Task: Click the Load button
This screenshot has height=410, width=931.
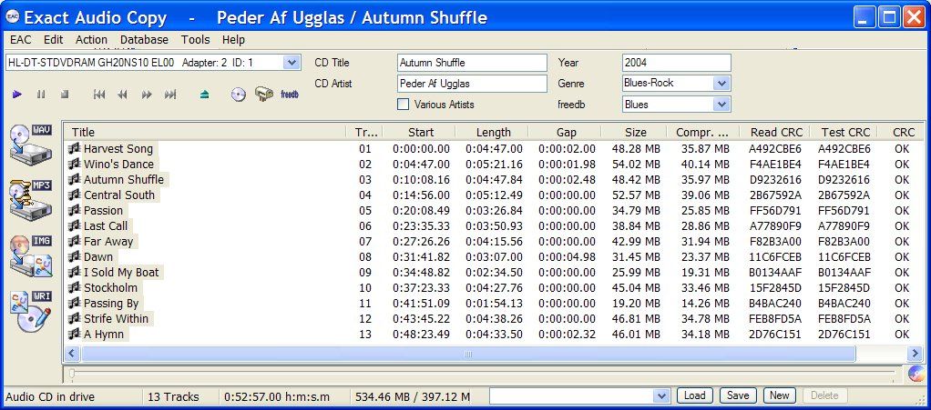Action: [x=694, y=395]
